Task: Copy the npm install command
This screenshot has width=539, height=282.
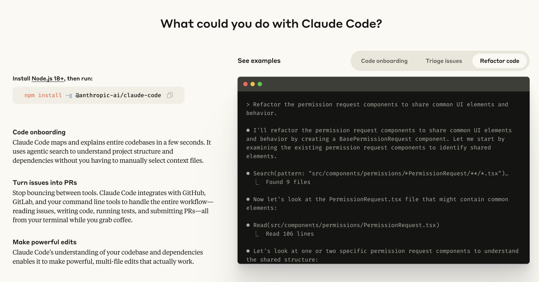Action: click(170, 95)
